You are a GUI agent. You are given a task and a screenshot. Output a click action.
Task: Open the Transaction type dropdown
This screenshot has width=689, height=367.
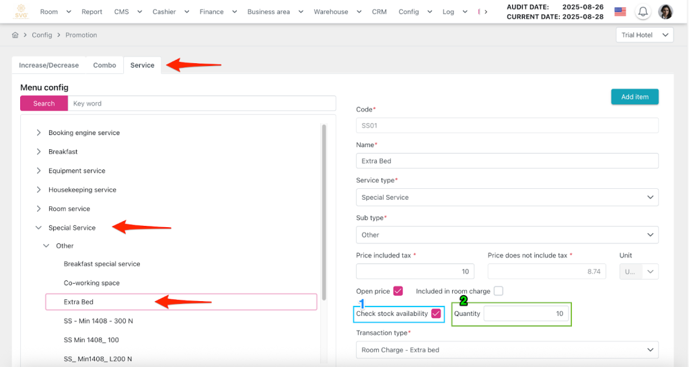[507, 350]
